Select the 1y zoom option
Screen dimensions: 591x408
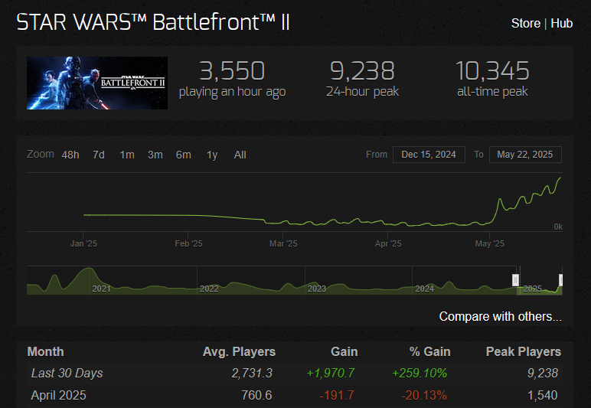pos(212,155)
